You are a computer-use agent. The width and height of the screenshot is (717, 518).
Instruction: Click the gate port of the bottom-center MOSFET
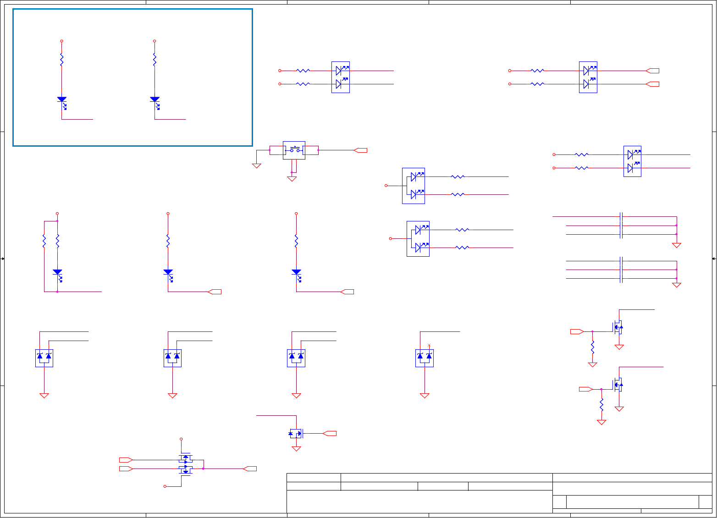click(330, 433)
